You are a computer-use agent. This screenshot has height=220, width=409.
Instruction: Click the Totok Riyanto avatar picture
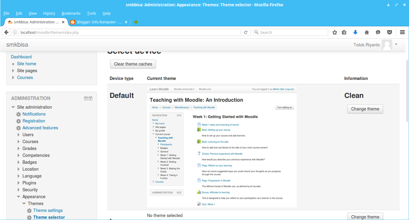click(387, 45)
